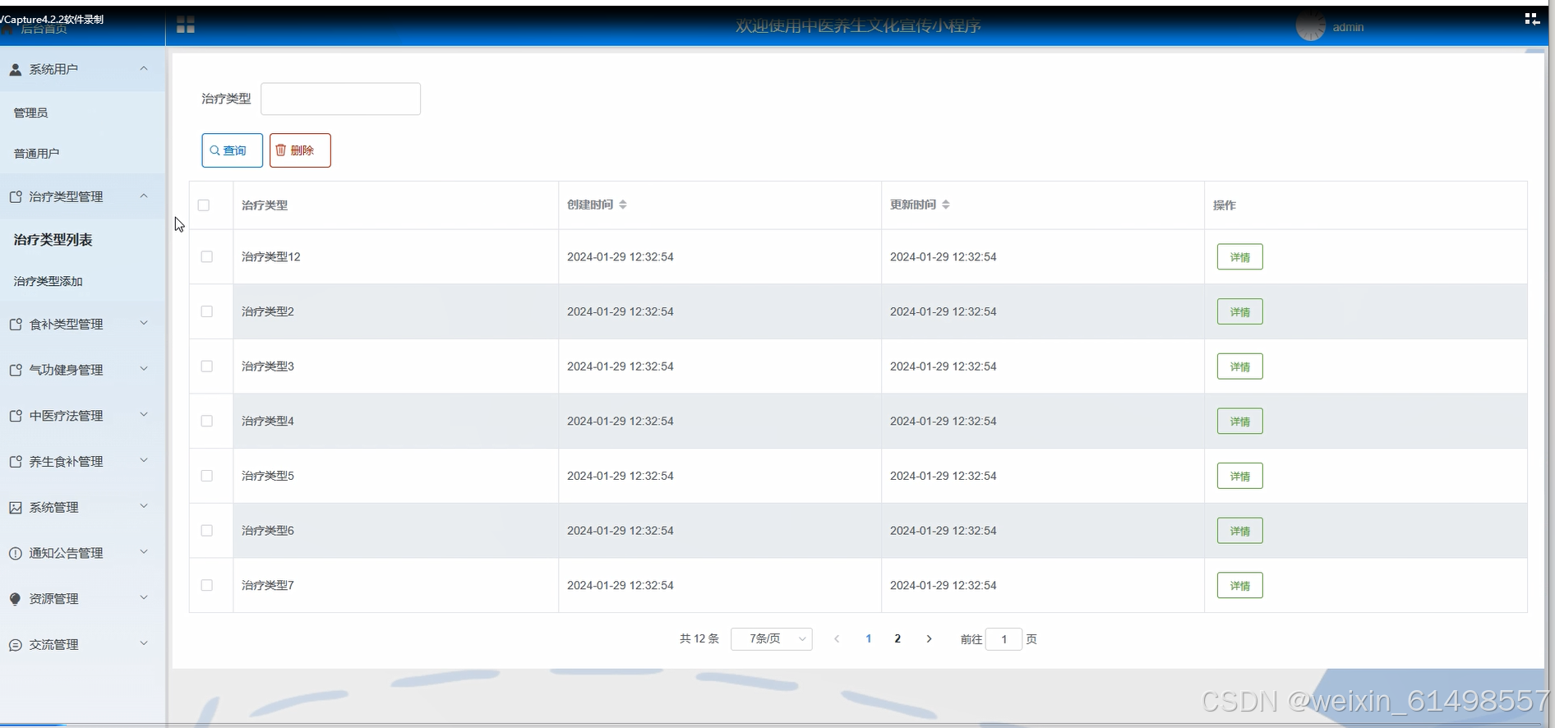The image size is (1555, 728).
Task: Expand the 中医疗法管理 chevron
Action: [144, 415]
